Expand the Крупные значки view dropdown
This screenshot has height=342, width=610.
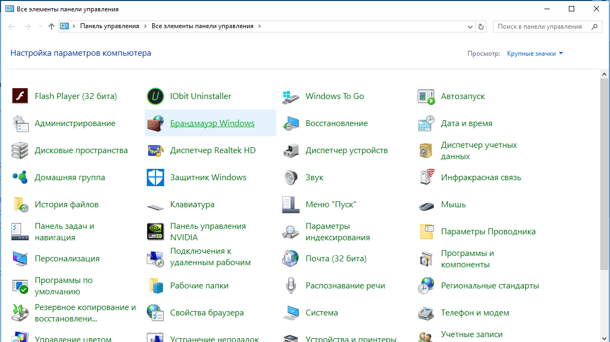click(535, 54)
